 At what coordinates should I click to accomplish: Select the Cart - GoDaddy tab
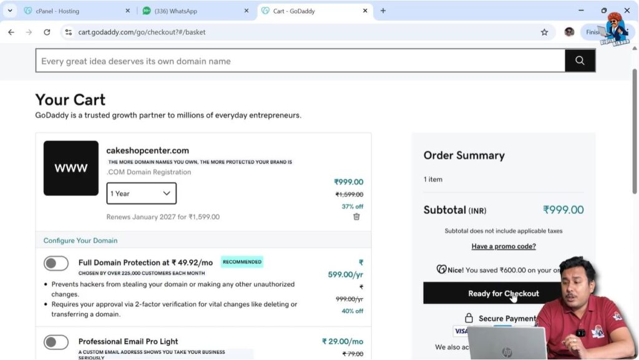[314, 11]
